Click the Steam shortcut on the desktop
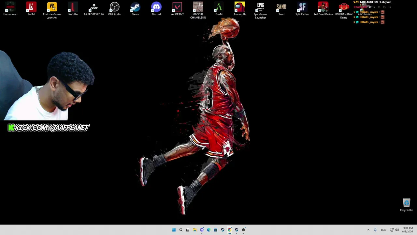Image resolution: width=417 pixels, height=235 pixels. point(136,9)
